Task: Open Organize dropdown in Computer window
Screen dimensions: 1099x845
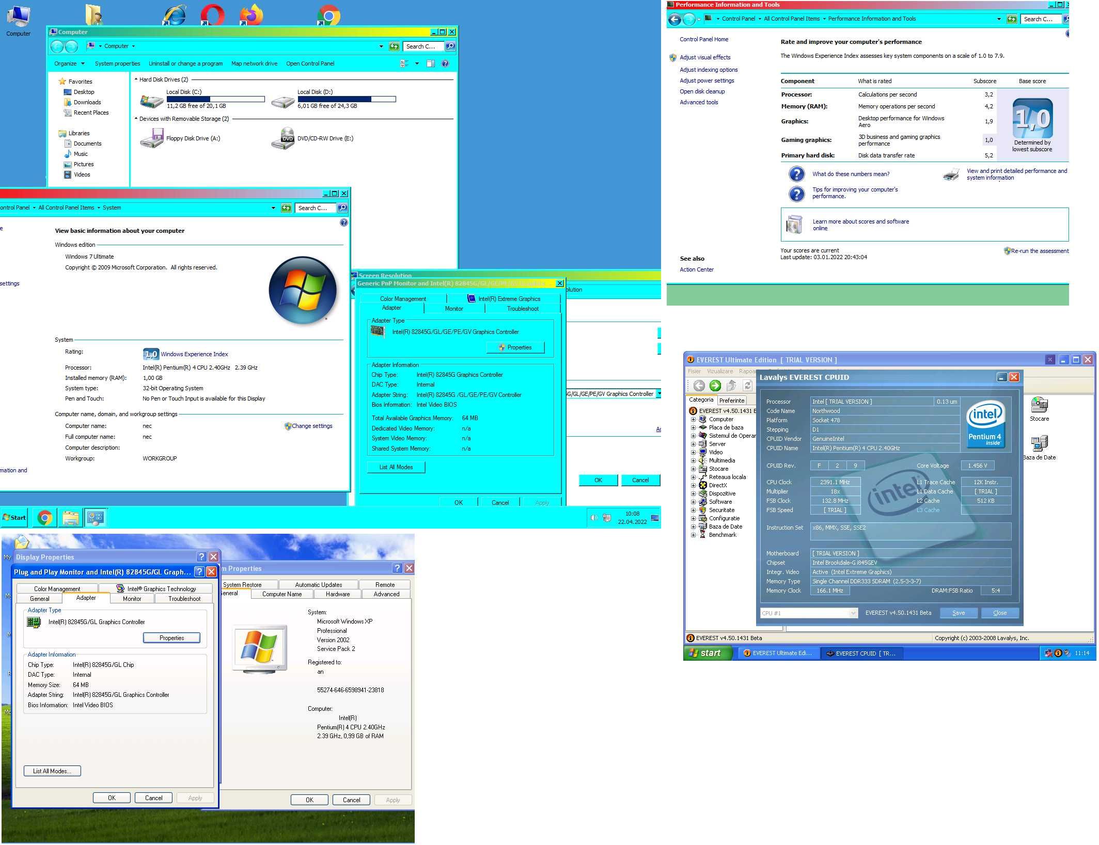Action: coord(69,63)
